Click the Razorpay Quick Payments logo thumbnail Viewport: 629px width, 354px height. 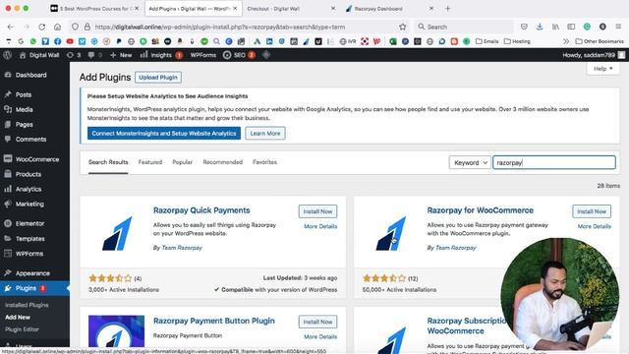click(x=117, y=233)
